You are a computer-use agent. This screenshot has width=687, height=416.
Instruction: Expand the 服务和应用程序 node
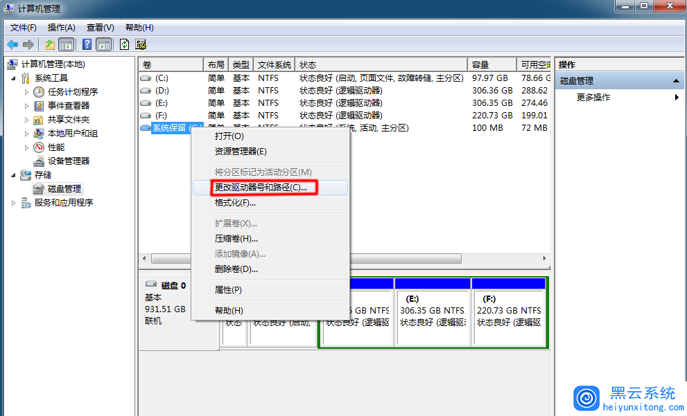point(13,203)
